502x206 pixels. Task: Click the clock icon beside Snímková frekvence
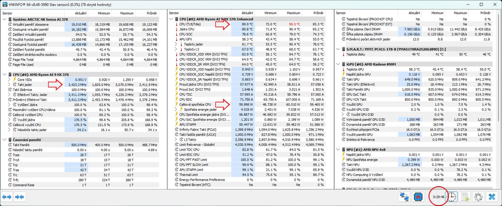coord(344,140)
